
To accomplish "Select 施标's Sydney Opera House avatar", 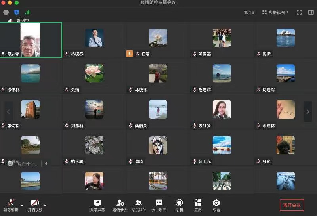I will pos(286,38).
